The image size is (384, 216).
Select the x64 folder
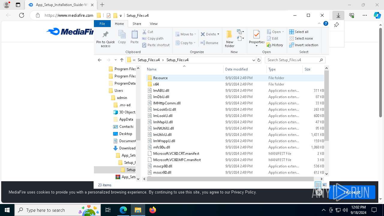(x=235, y=84)
